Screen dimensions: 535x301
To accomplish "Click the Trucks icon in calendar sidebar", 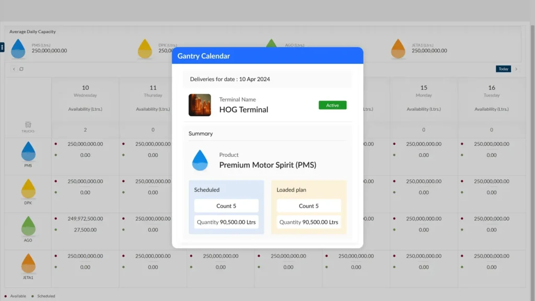I will pos(28,124).
